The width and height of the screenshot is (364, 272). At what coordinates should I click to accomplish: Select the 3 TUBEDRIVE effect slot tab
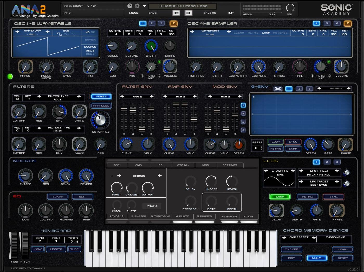pos(161,216)
